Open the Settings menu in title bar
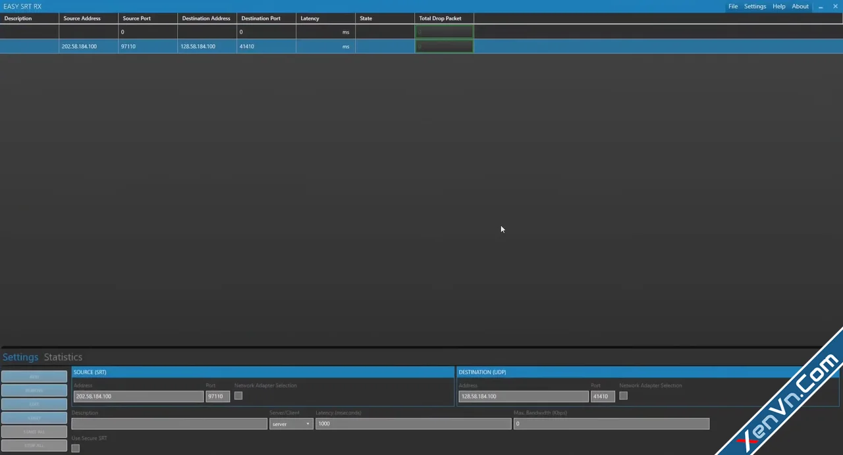Viewport: 843px width, 455px height. (755, 7)
